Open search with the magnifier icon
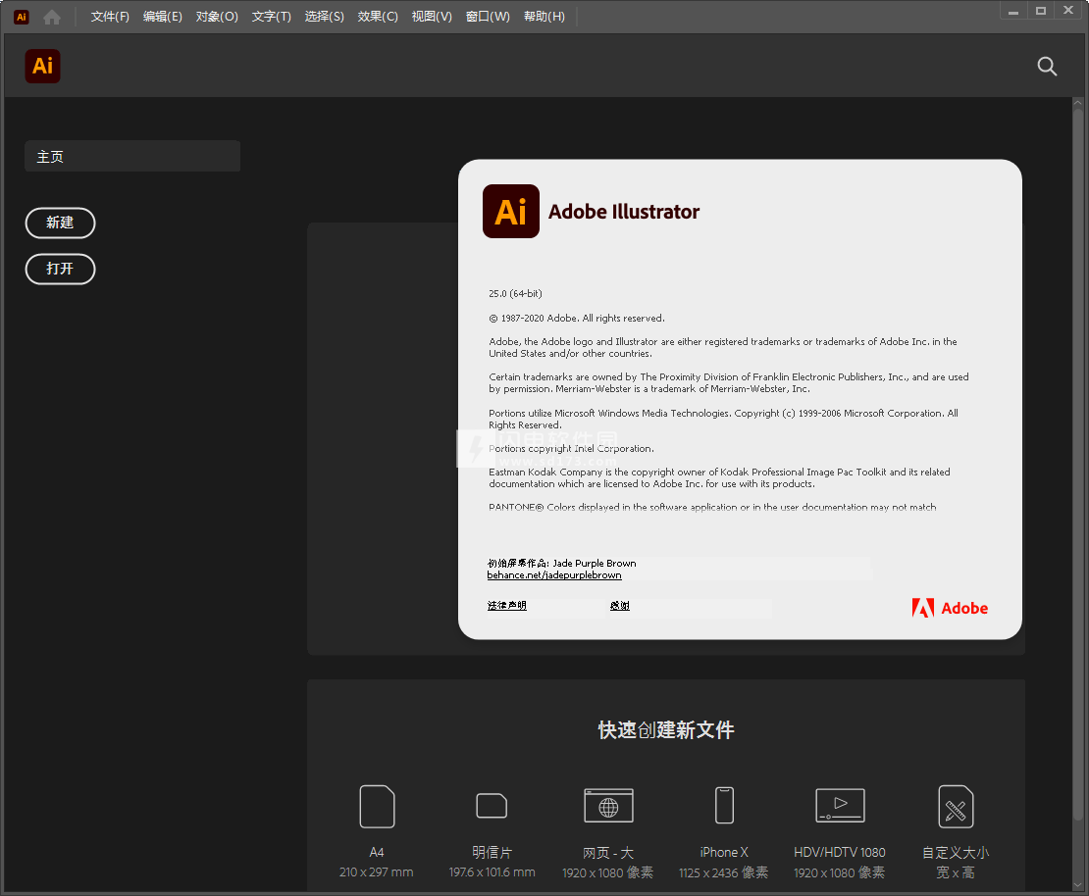 click(x=1047, y=67)
